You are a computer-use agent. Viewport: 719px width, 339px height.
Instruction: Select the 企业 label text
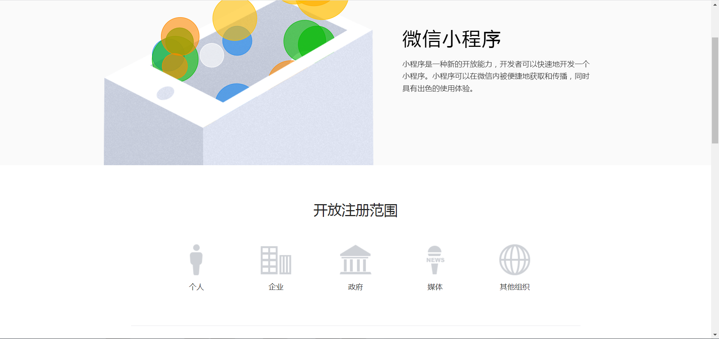[x=276, y=287]
